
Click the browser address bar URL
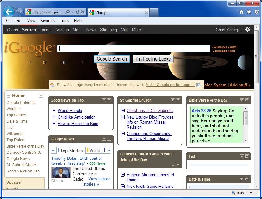[x=47, y=12]
